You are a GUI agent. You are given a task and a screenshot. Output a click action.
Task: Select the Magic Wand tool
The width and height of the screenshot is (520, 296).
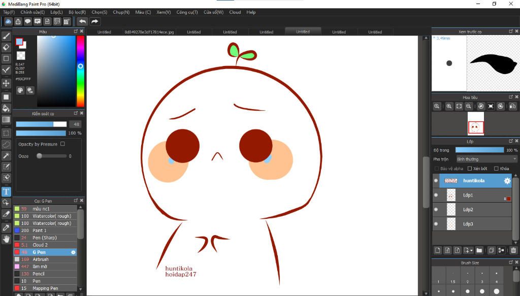[x=6, y=155]
